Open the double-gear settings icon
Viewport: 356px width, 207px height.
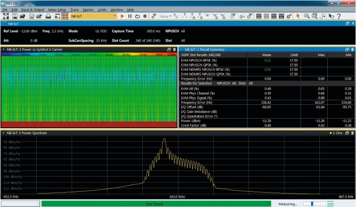coord(289,16)
